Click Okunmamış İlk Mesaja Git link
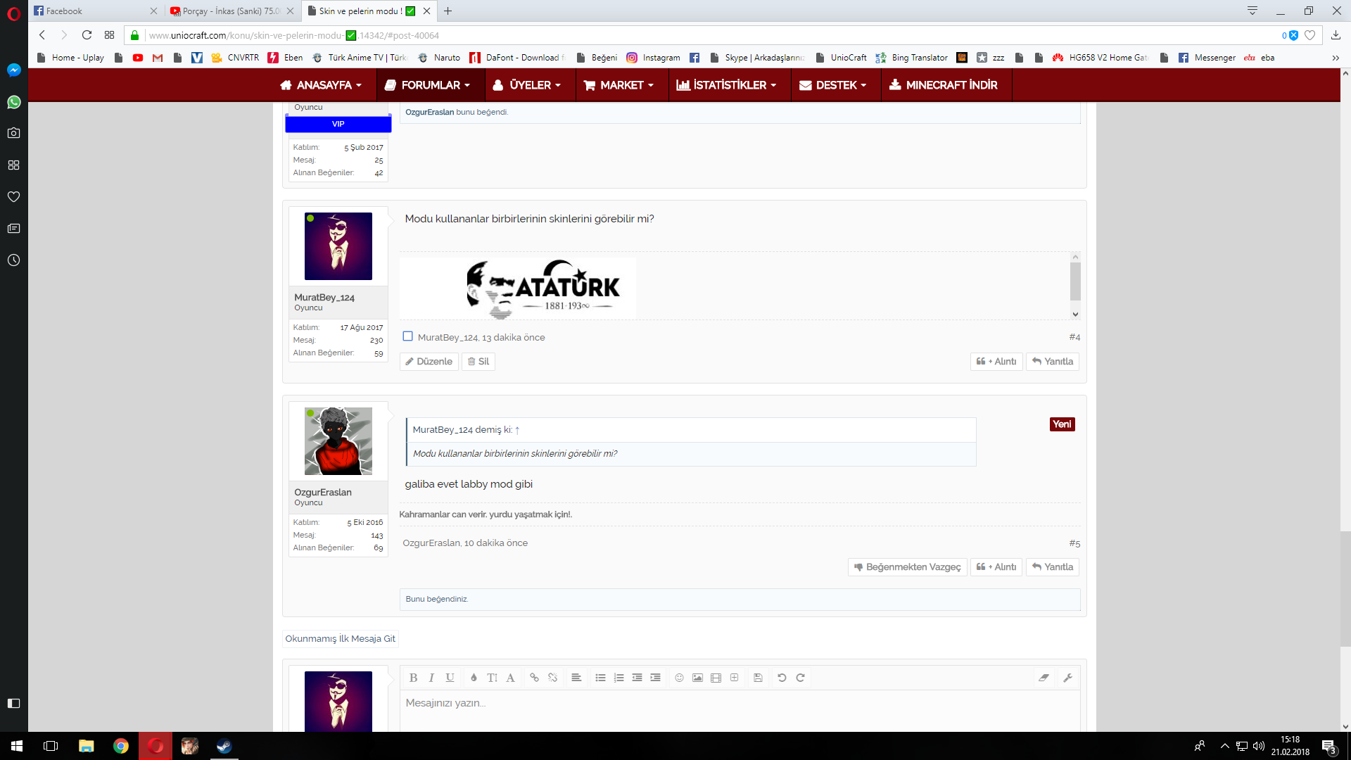1351x760 pixels. pos(341,639)
